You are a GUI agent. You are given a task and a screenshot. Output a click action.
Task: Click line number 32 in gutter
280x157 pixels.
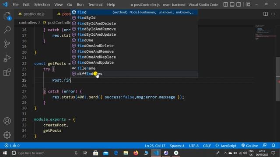coord(24,119)
